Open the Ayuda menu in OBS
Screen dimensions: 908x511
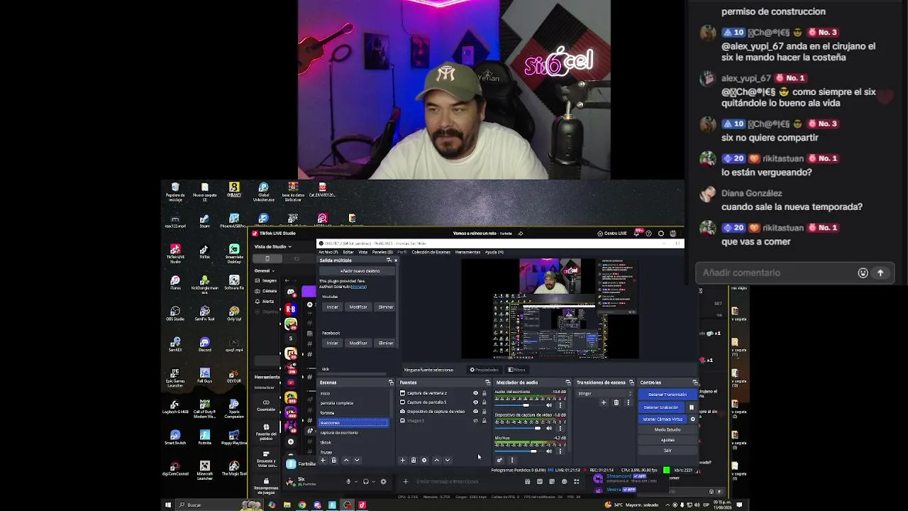pos(494,252)
